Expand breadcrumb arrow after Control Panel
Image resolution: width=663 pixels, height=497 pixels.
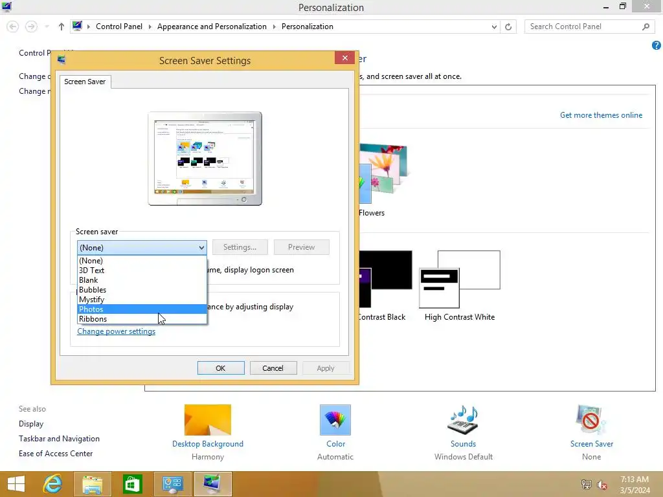coord(150,27)
